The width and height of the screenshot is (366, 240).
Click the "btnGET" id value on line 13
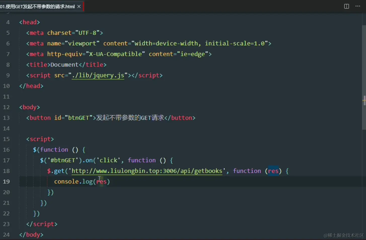pos(79,118)
